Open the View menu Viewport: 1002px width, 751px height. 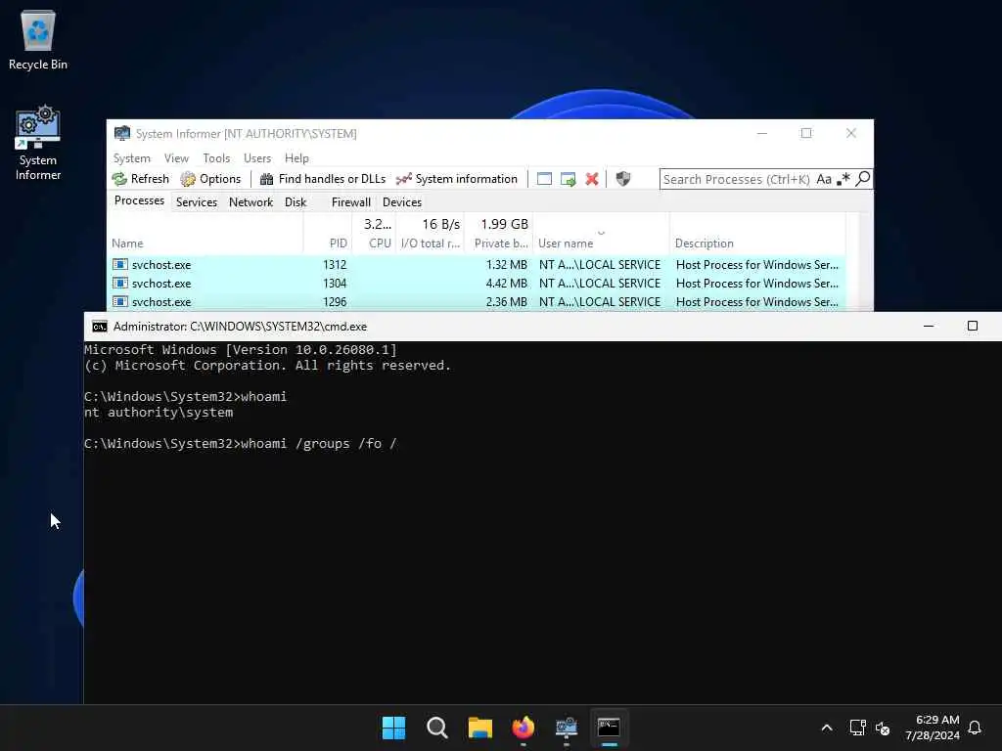pyautogui.click(x=176, y=157)
